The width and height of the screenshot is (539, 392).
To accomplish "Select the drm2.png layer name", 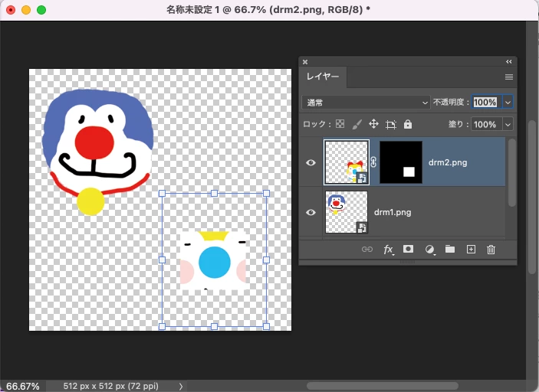I will [448, 162].
